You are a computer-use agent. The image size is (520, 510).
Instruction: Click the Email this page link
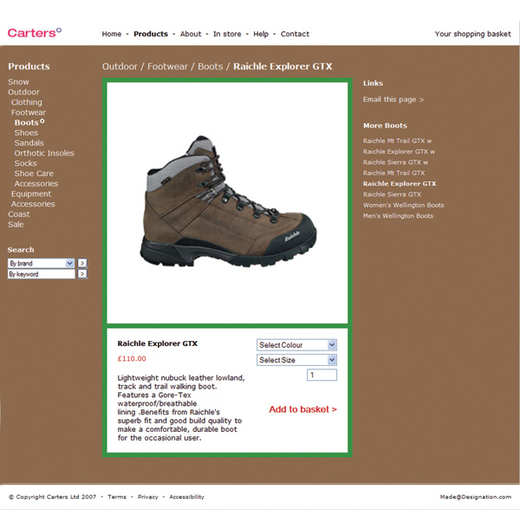tap(393, 100)
